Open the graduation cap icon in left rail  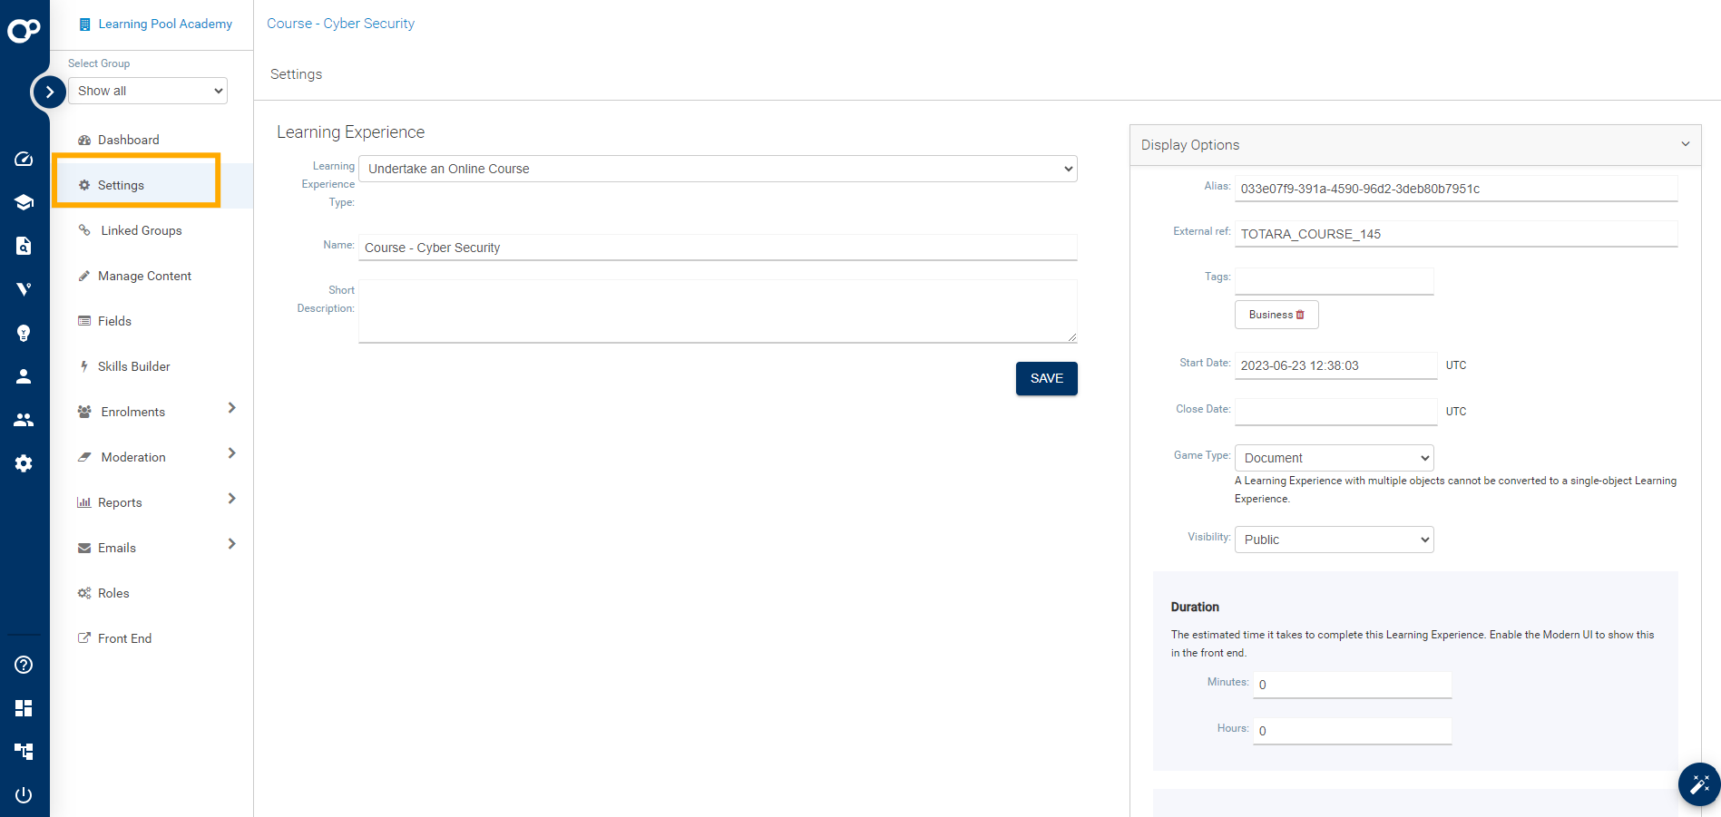(24, 202)
